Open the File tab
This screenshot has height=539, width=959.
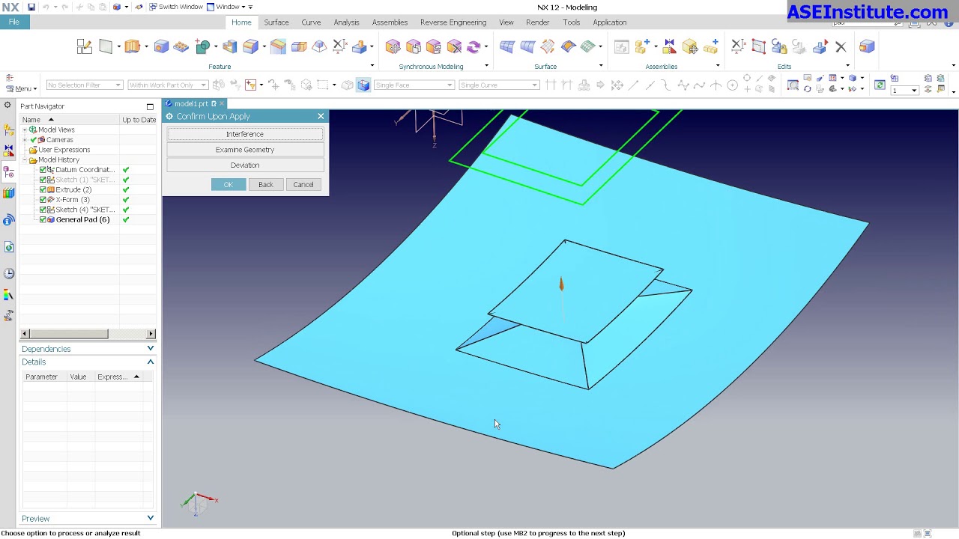[x=14, y=22]
